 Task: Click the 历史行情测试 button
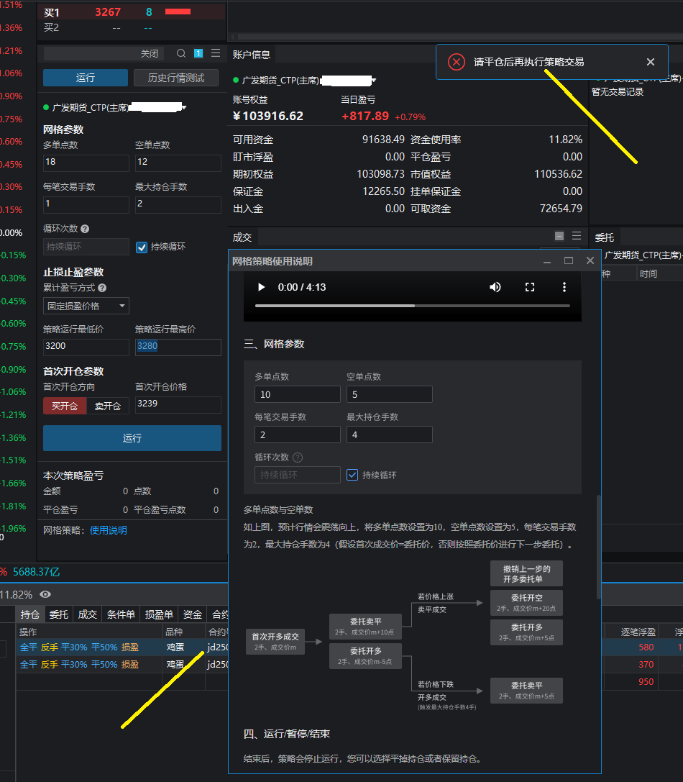pyautogui.click(x=177, y=78)
